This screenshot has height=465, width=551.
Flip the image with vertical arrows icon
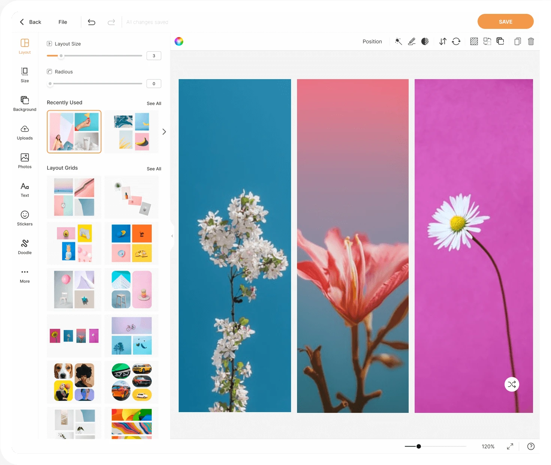(x=443, y=41)
